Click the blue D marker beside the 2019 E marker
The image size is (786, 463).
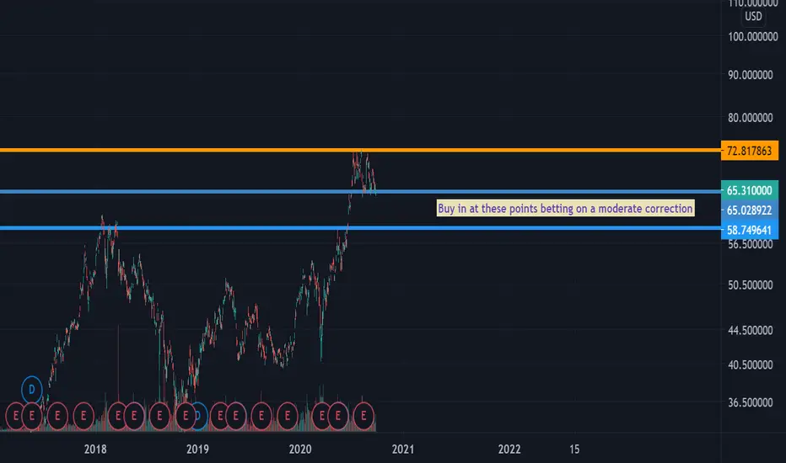(x=201, y=416)
